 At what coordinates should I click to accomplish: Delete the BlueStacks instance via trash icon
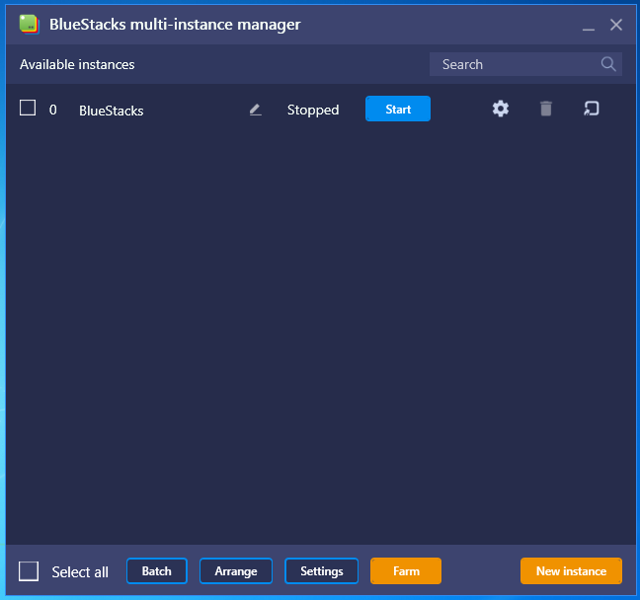546,109
